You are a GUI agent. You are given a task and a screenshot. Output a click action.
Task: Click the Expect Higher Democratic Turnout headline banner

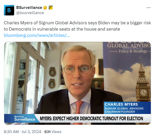[92, 118]
